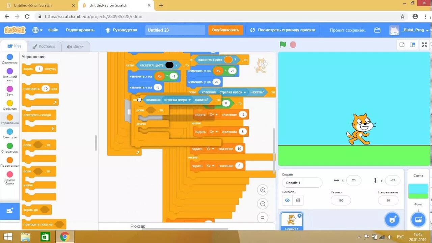Click the sprite y position field

point(393,180)
